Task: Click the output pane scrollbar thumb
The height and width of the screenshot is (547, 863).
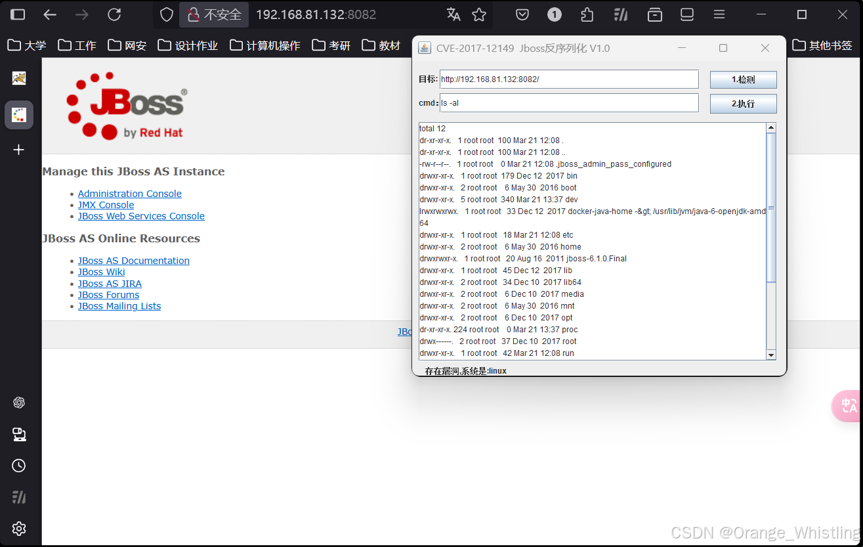Action: tap(771, 208)
